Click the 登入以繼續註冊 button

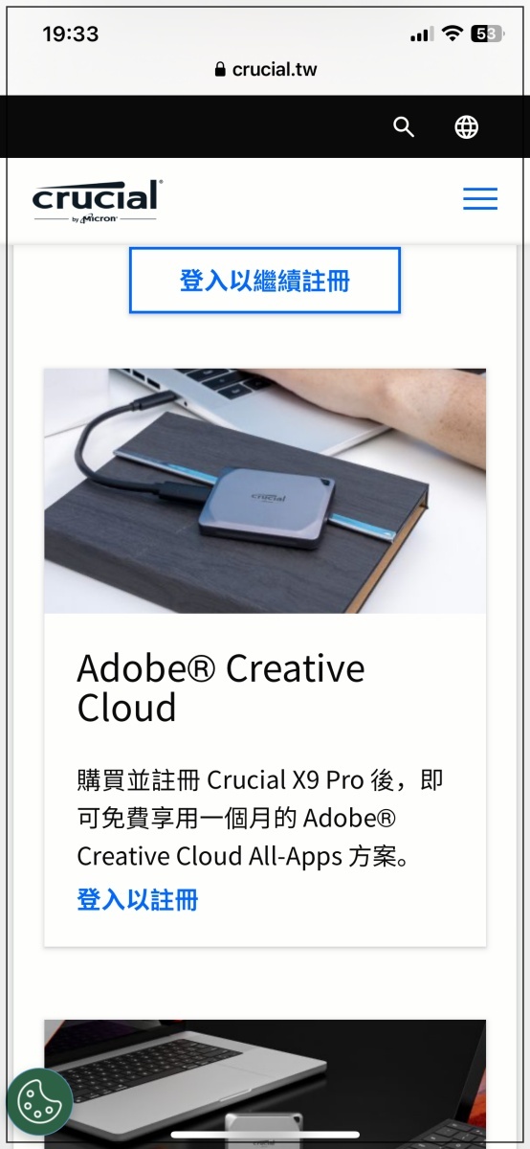coord(264,281)
